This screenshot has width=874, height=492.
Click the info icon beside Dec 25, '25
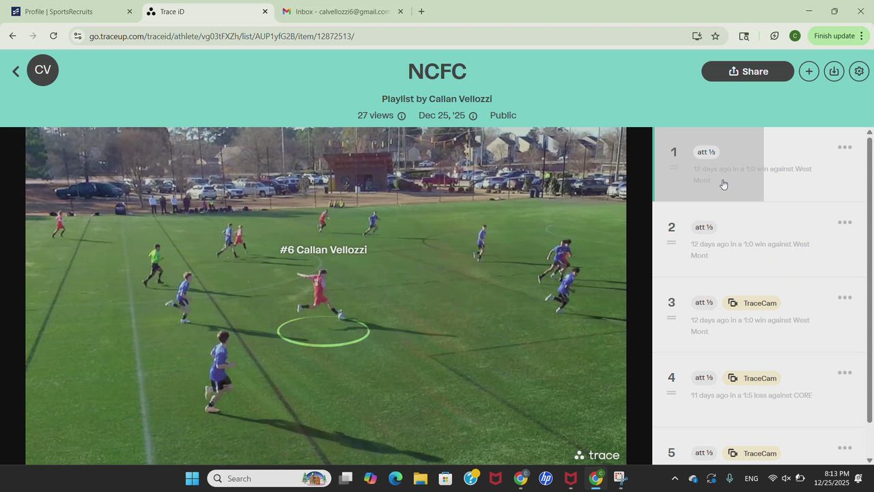[x=473, y=116]
